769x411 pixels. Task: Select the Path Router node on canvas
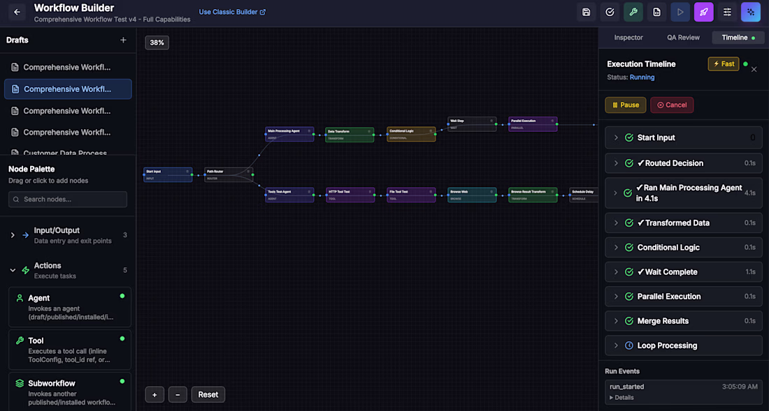229,174
